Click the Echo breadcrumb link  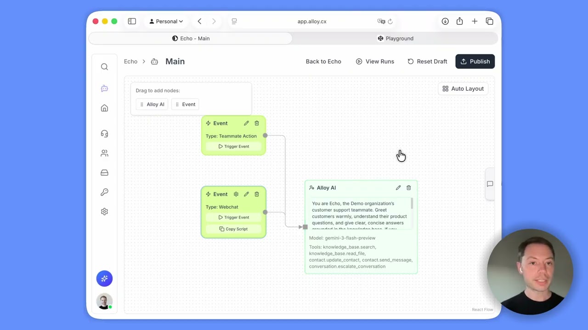130,61
